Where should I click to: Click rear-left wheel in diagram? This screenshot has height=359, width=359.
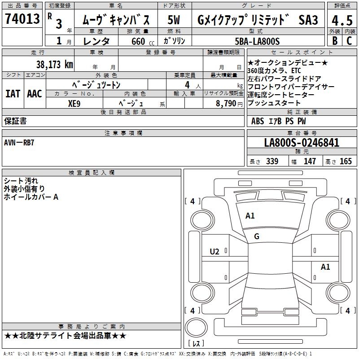coord(202,293)
